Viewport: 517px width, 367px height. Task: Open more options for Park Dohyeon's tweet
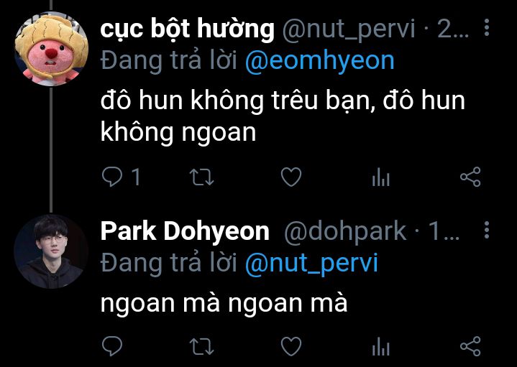pos(487,230)
